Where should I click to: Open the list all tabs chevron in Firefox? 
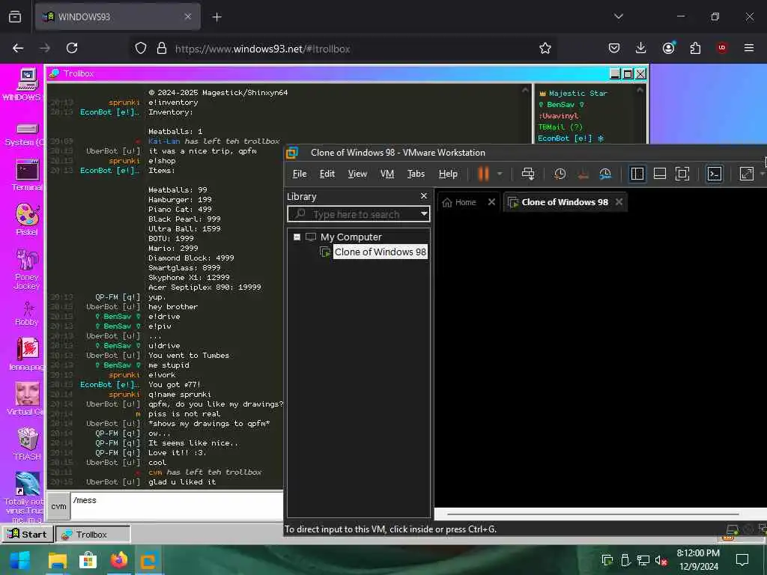pyautogui.click(x=618, y=16)
